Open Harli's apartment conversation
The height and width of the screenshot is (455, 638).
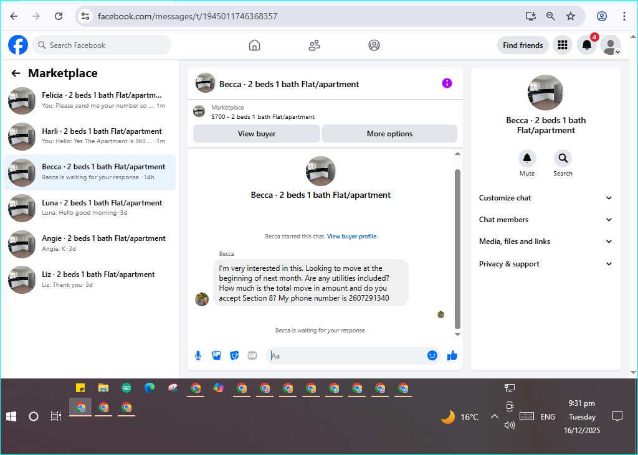coord(90,136)
